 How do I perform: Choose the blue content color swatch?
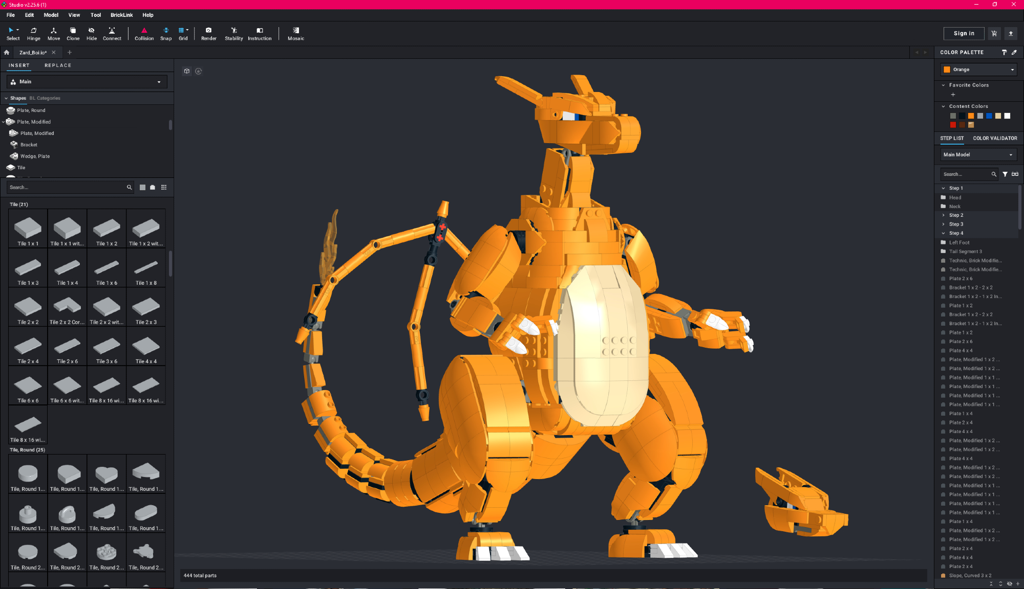(989, 116)
